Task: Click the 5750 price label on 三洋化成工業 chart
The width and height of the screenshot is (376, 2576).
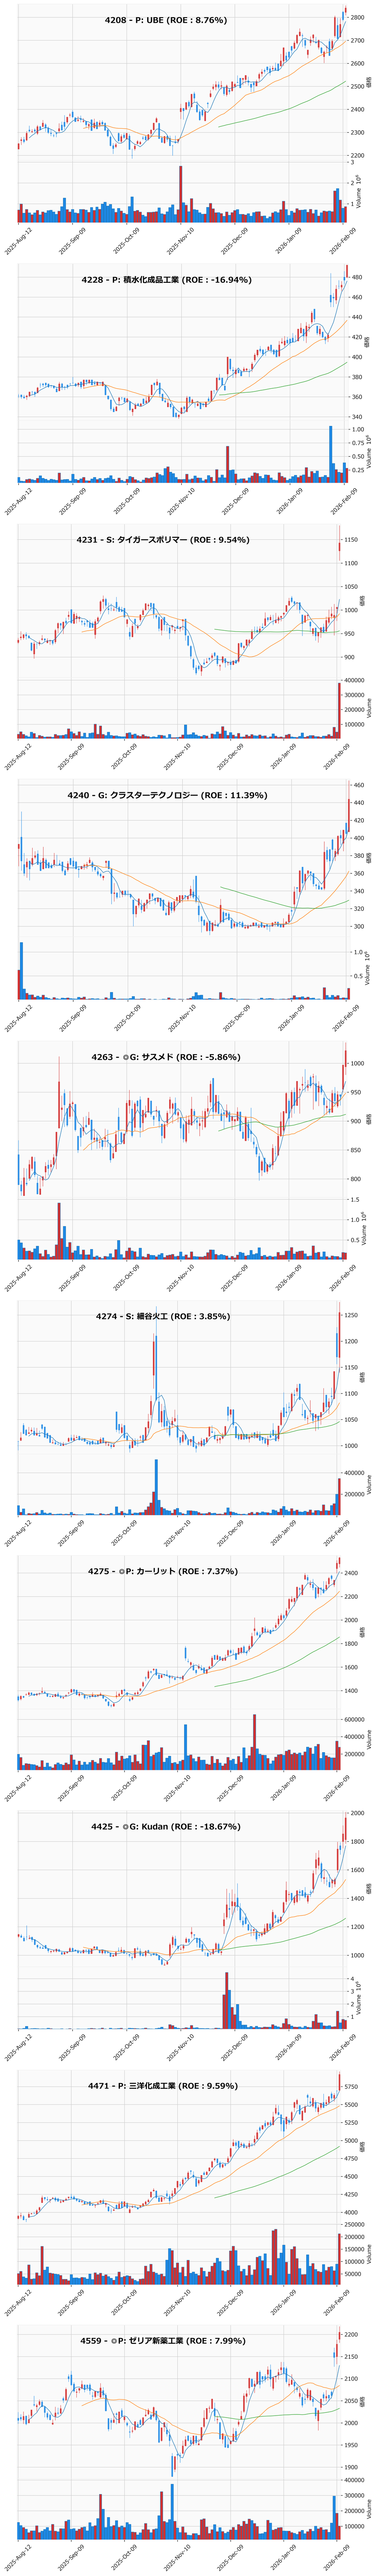Action: click(x=356, y=2087)
